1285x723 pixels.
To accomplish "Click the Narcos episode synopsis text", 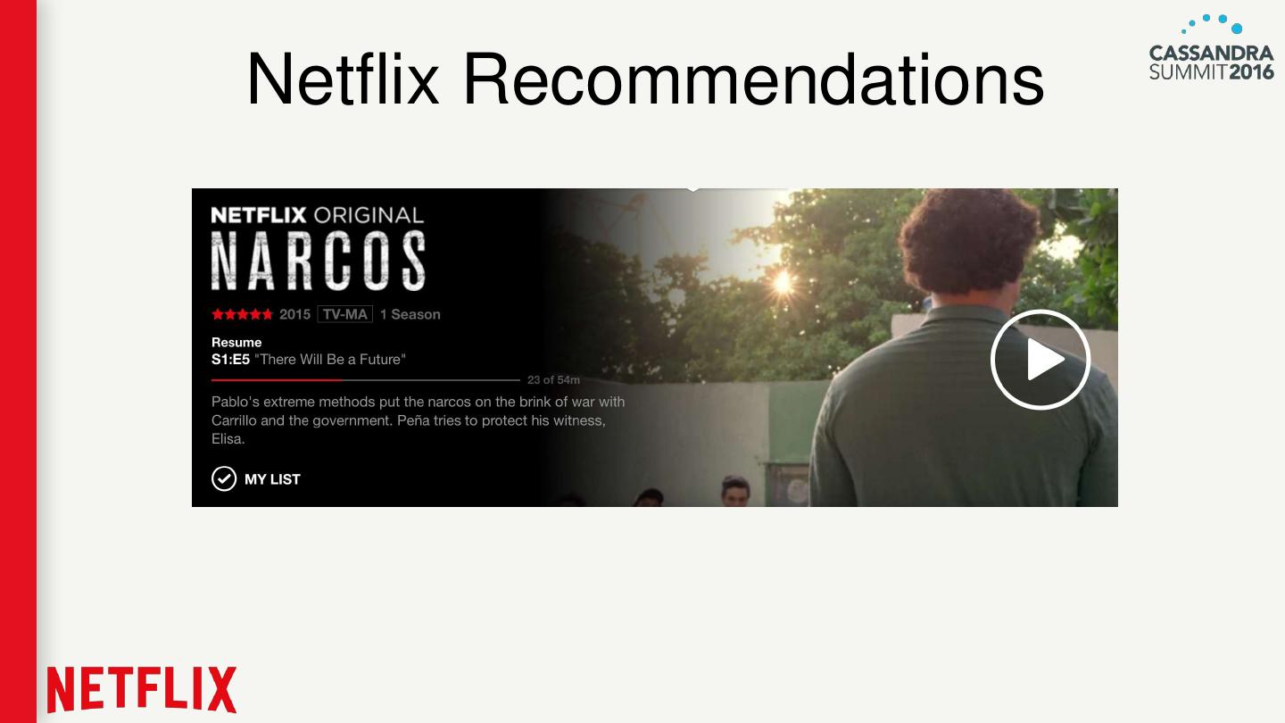I will (419, 420).
